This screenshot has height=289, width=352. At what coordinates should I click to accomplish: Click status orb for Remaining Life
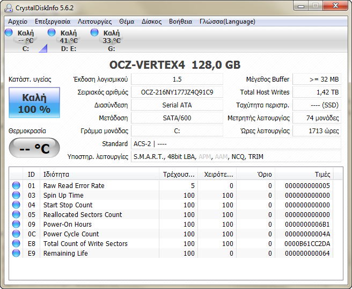pyautogui.click(x=16, y=253)
